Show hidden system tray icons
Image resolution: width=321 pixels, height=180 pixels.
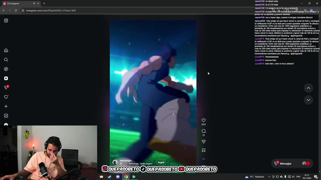269,177
